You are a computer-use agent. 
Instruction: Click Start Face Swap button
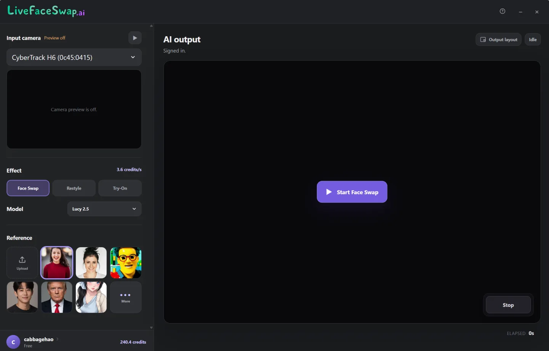tap(352, 192)
